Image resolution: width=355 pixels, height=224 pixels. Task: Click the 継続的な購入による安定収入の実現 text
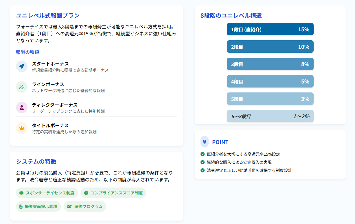pos(239,162)
